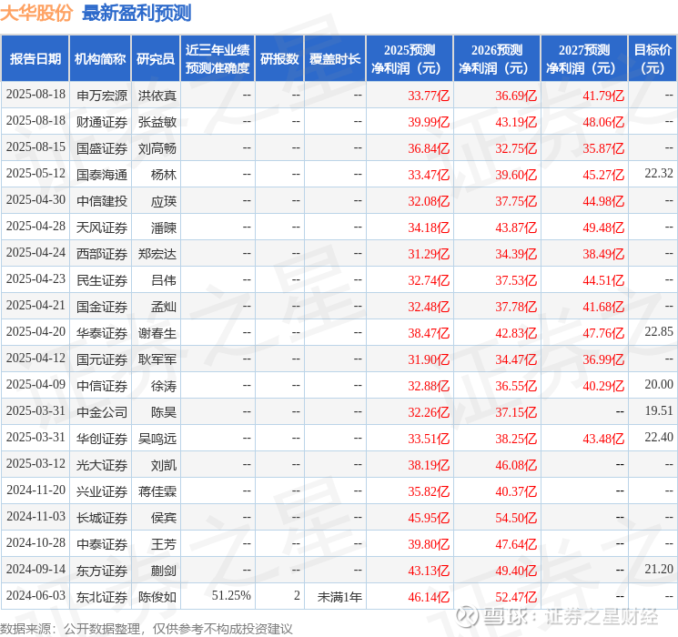Select the 兴业证券 institution cell
The image size is (678, 637).
pyautogui.click(x=102, y=490)
